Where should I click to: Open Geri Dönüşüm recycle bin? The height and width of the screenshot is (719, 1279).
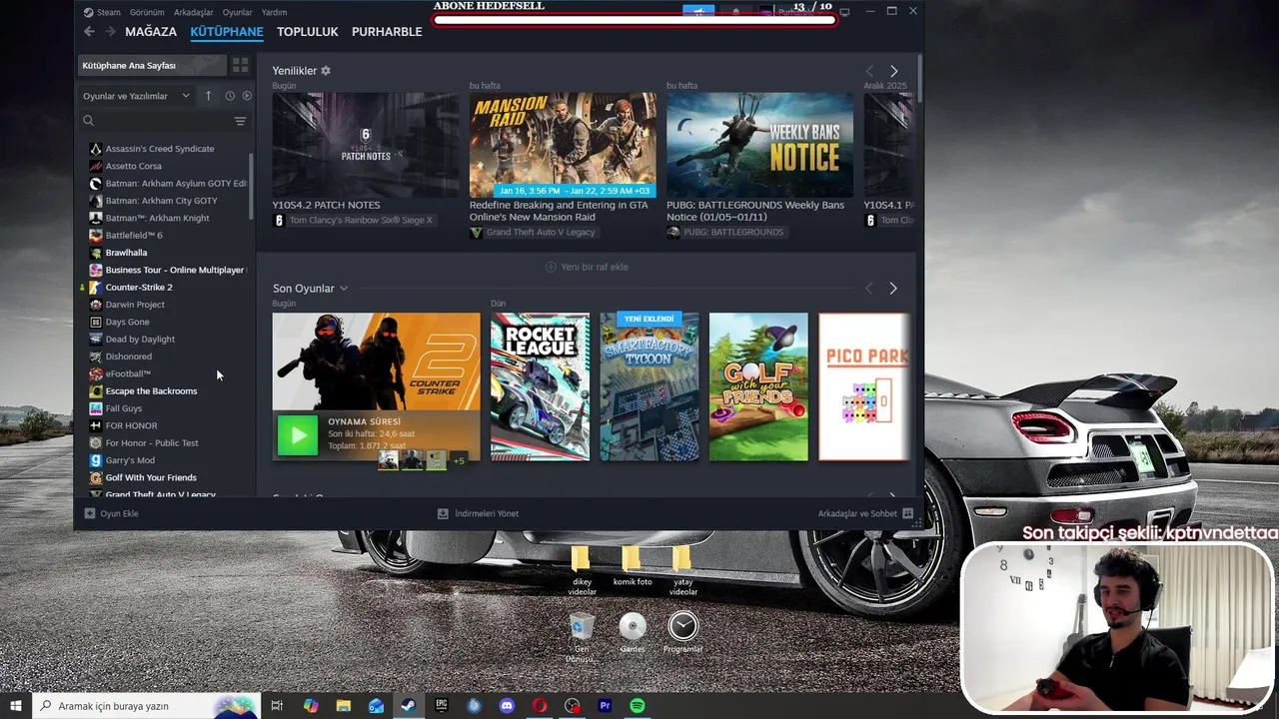(x=581, y=638)
